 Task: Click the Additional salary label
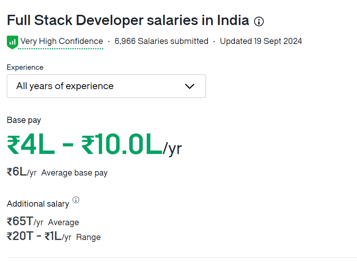[38, 204]
